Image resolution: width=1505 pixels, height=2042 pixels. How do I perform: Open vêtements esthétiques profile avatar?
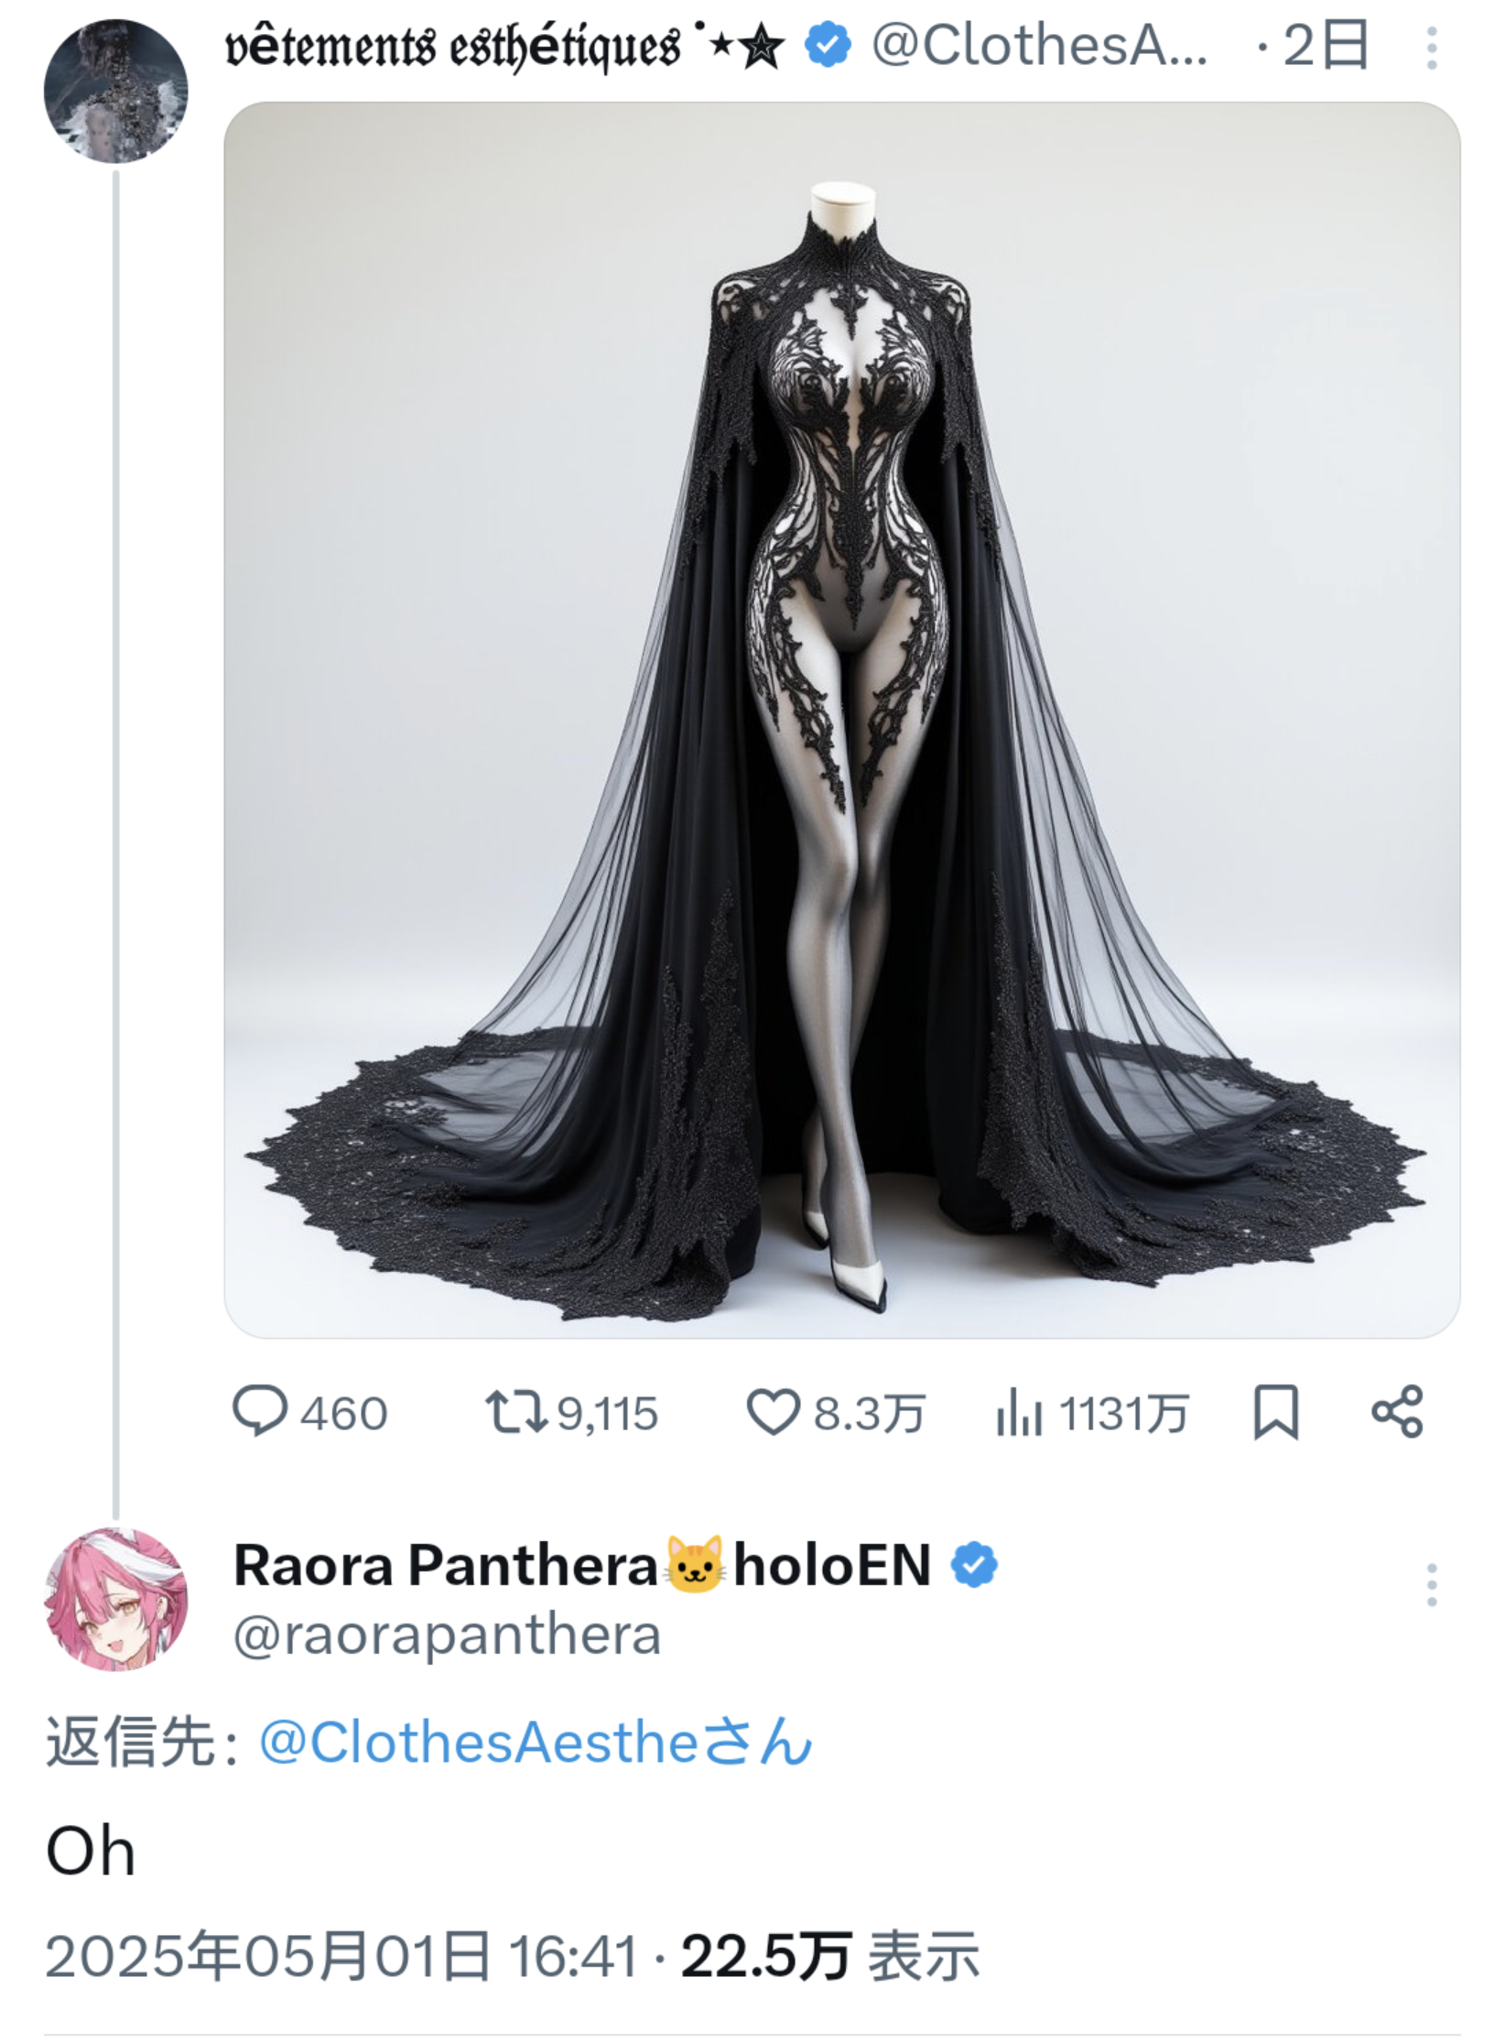(115, 91)
